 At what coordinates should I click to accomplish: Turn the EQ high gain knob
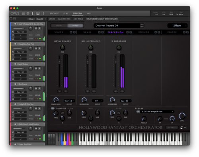click(125, 113)
